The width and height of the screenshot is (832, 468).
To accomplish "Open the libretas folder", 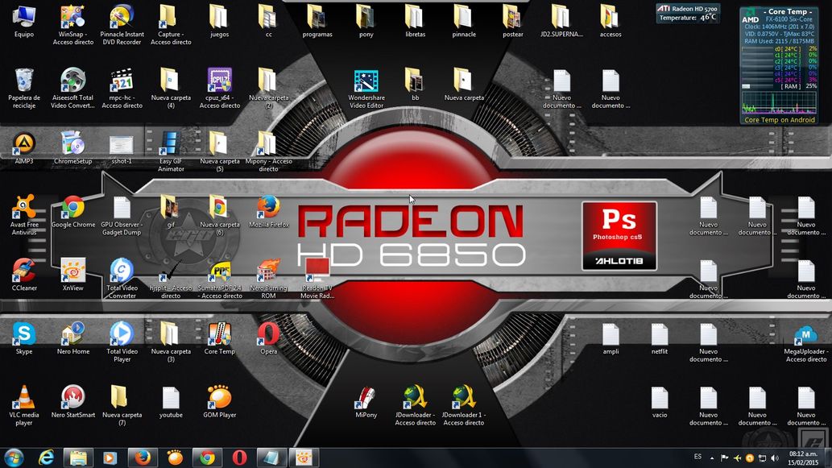I will (415, 17).
